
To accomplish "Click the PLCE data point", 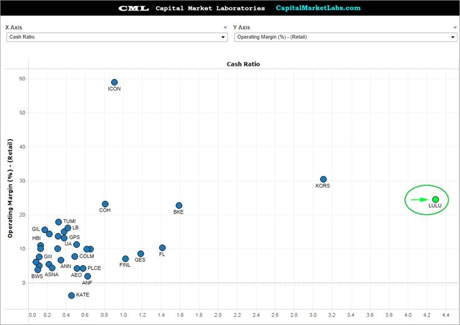I will pos(83,269).
